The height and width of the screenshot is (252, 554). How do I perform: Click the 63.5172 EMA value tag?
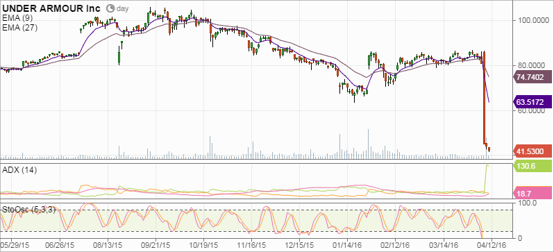[x=532, y=102]
